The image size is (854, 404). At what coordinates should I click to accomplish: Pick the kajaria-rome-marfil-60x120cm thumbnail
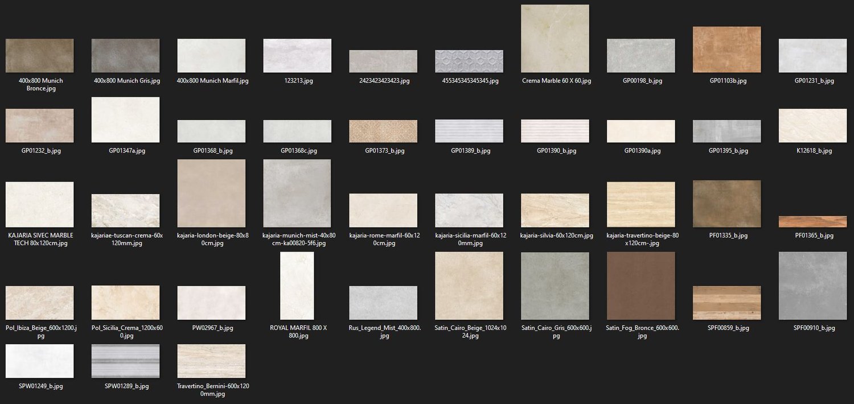coord(383,211)
